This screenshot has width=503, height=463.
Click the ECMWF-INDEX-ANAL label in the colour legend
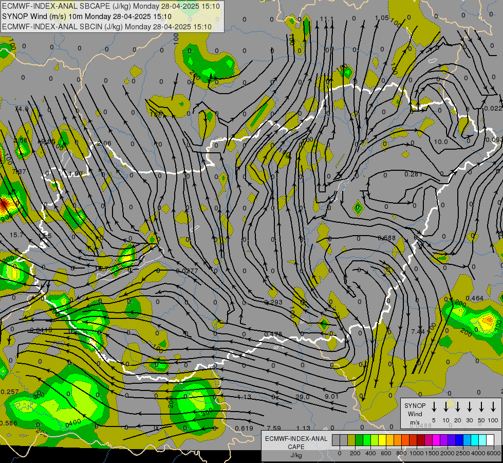click(x=296, y=439)
